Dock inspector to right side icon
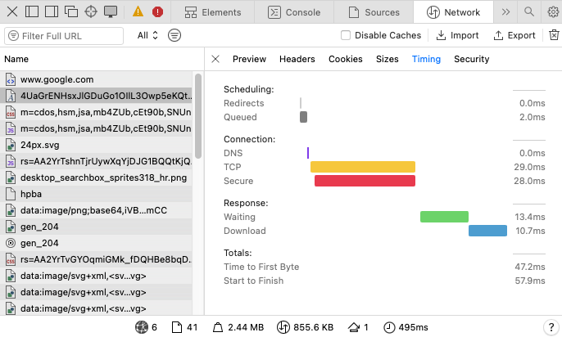562x337 pixels. (52, 11)
